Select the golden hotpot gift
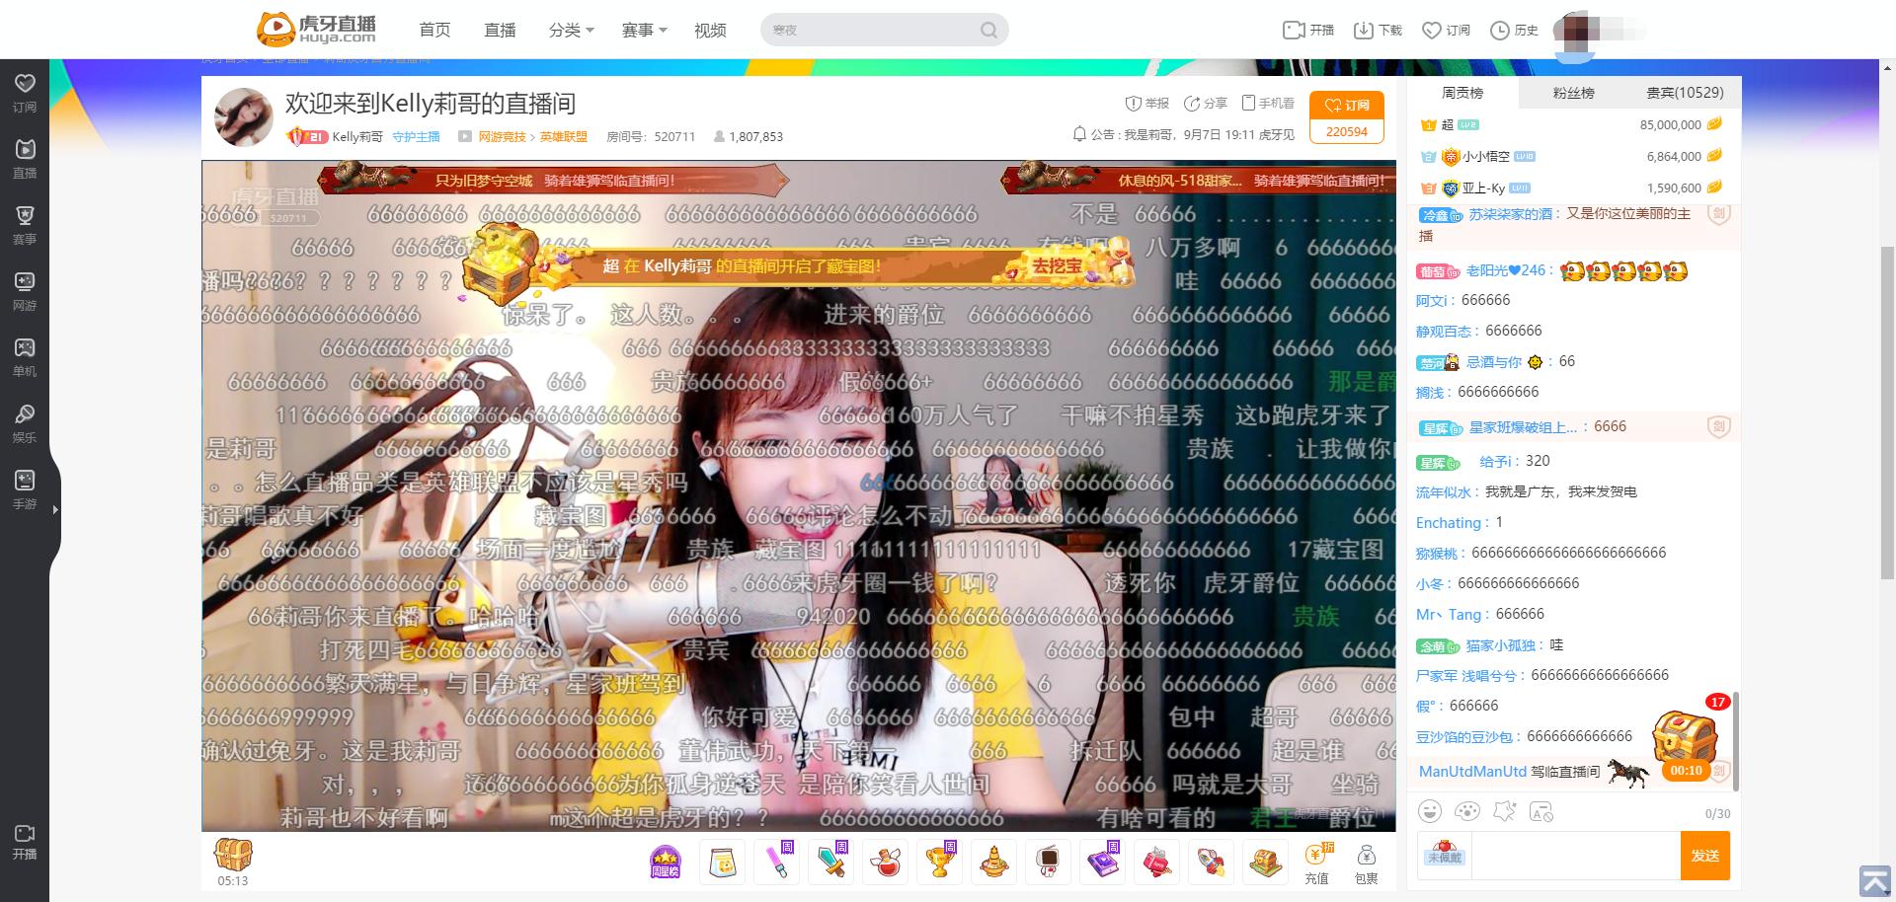 993,862
